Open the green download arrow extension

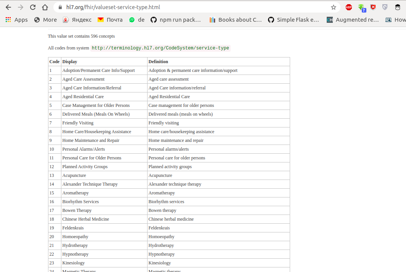[x=362, y=8]
